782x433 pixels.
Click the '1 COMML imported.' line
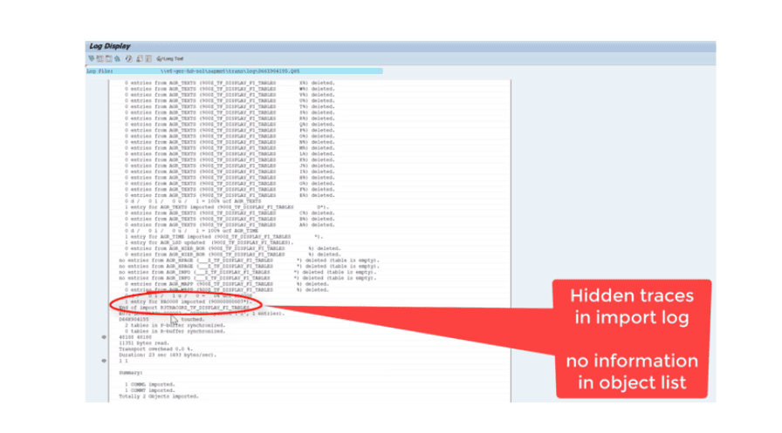[149, 385]
